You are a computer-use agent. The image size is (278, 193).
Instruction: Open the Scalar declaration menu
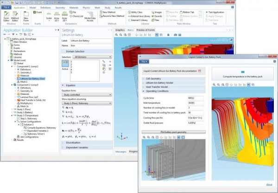click(49, 16)
